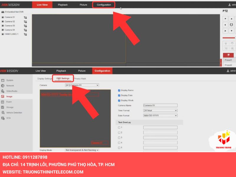Switch to the Privacy Mask tab
The width and height of the screenshot is (236, 177).
click(80, 79)
